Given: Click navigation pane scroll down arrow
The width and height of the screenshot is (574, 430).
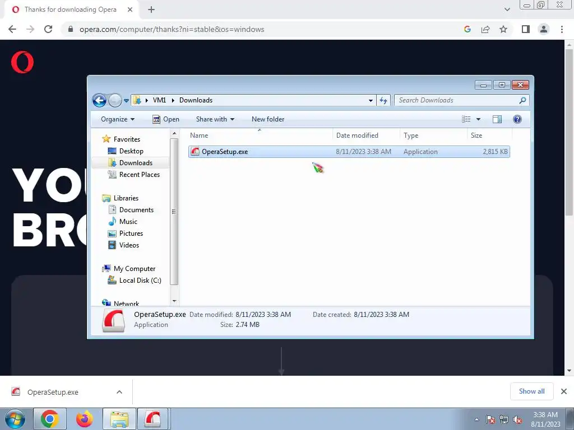Looking at the screenshot, I should [x=174, y=301].
